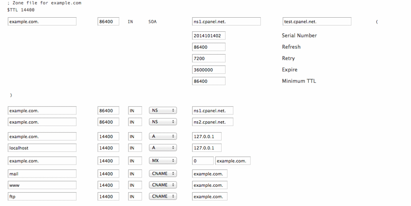Select the MX priority field containing 0
Viewport: 411px width, 206px height.
203,161
